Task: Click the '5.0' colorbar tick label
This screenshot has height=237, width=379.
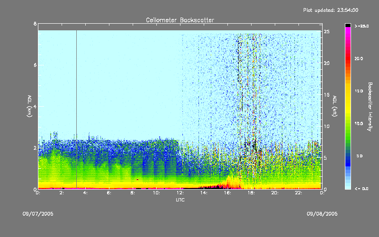Action: coord(360,156)
